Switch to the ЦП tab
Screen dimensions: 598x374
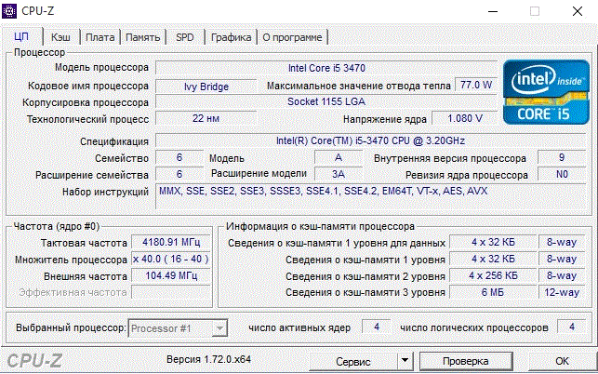[21, 36]
